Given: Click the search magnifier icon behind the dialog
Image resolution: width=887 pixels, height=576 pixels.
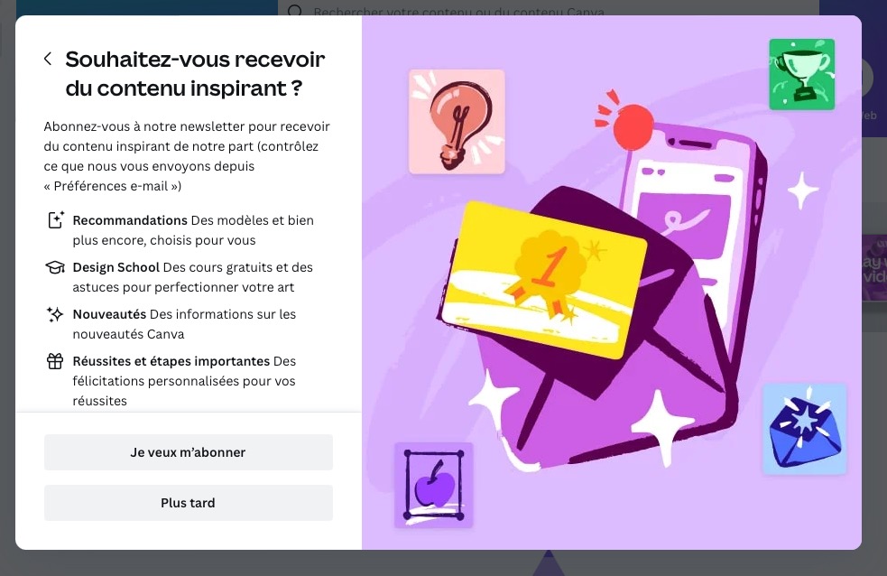Looking at the screenshot, I should click(295, 10).
